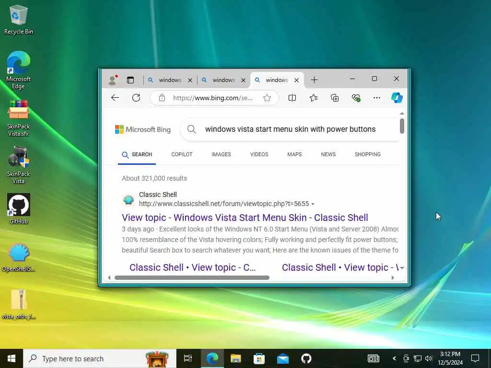Select the Recycle Bin desktop icon

click(19, 19)
